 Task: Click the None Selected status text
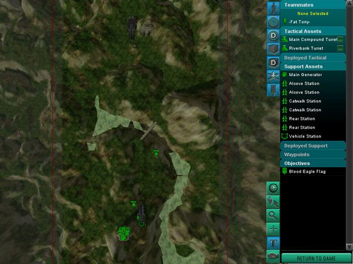coord(313,13)
